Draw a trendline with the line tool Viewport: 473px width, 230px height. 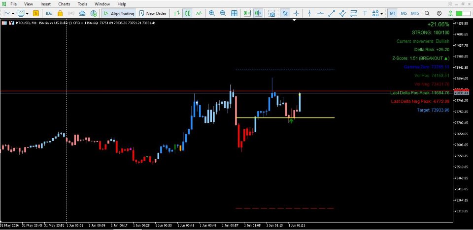332,13
